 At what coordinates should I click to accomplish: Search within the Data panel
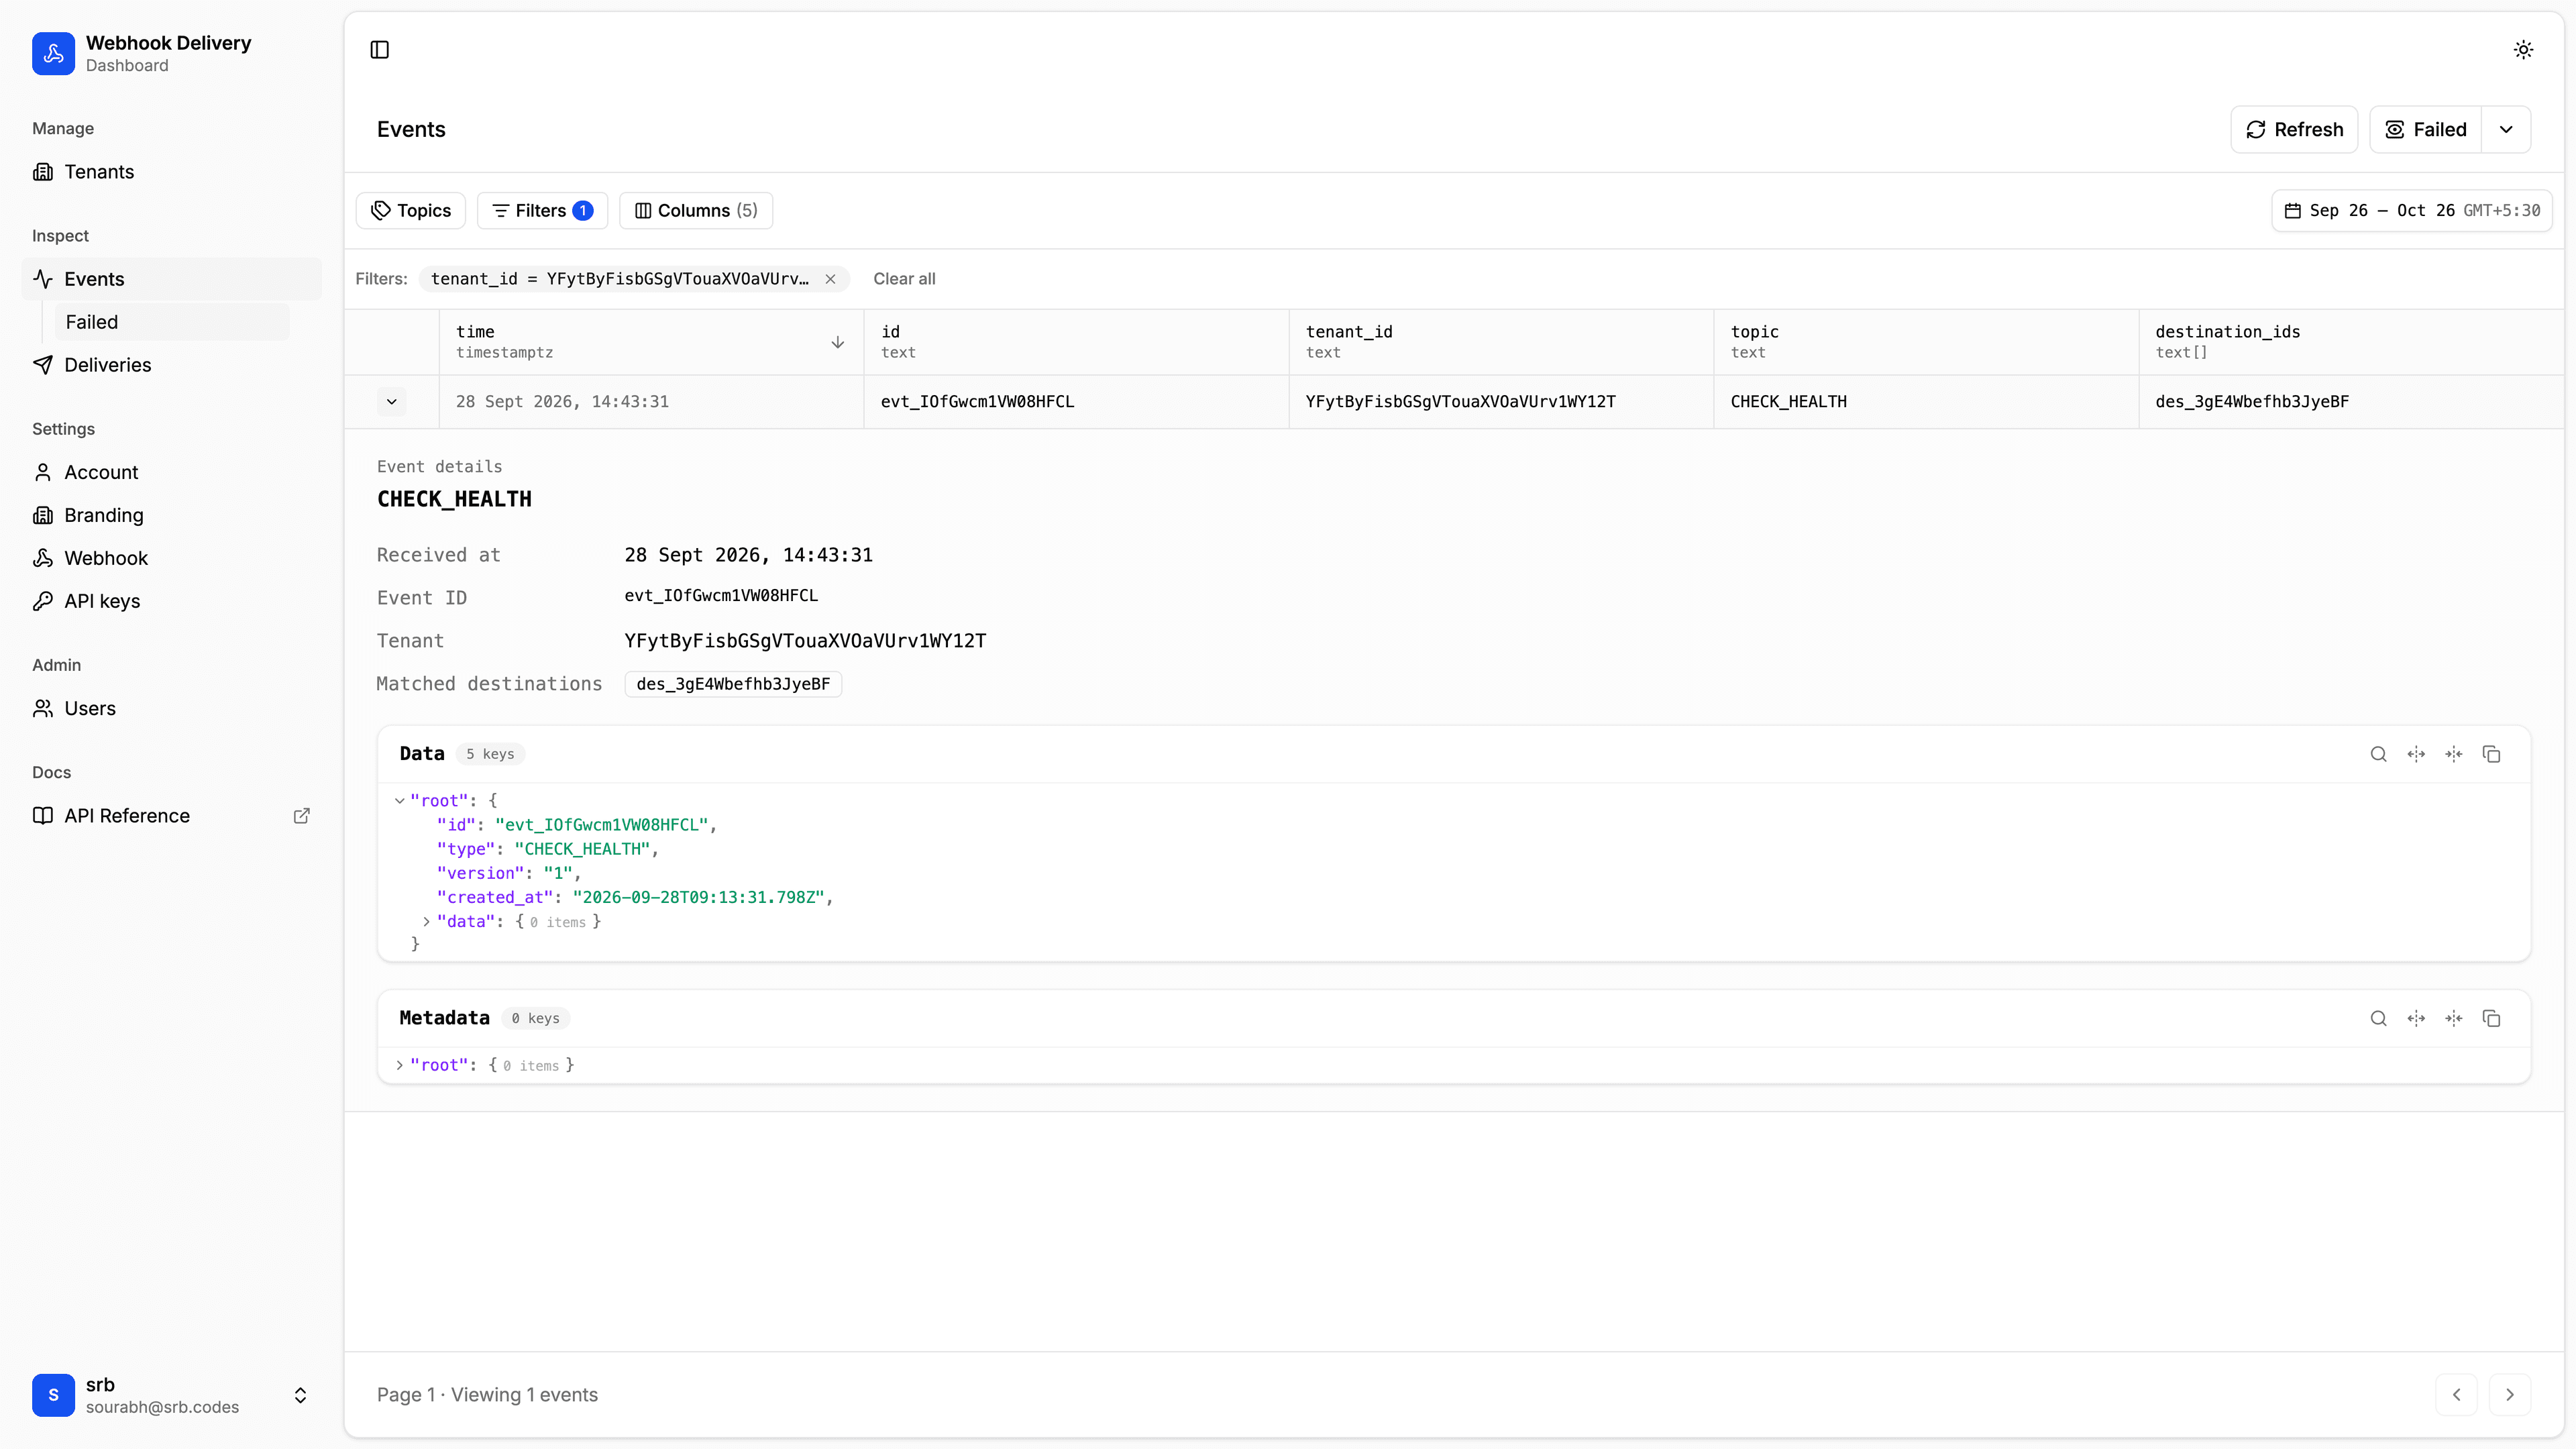coord(2379,754)
